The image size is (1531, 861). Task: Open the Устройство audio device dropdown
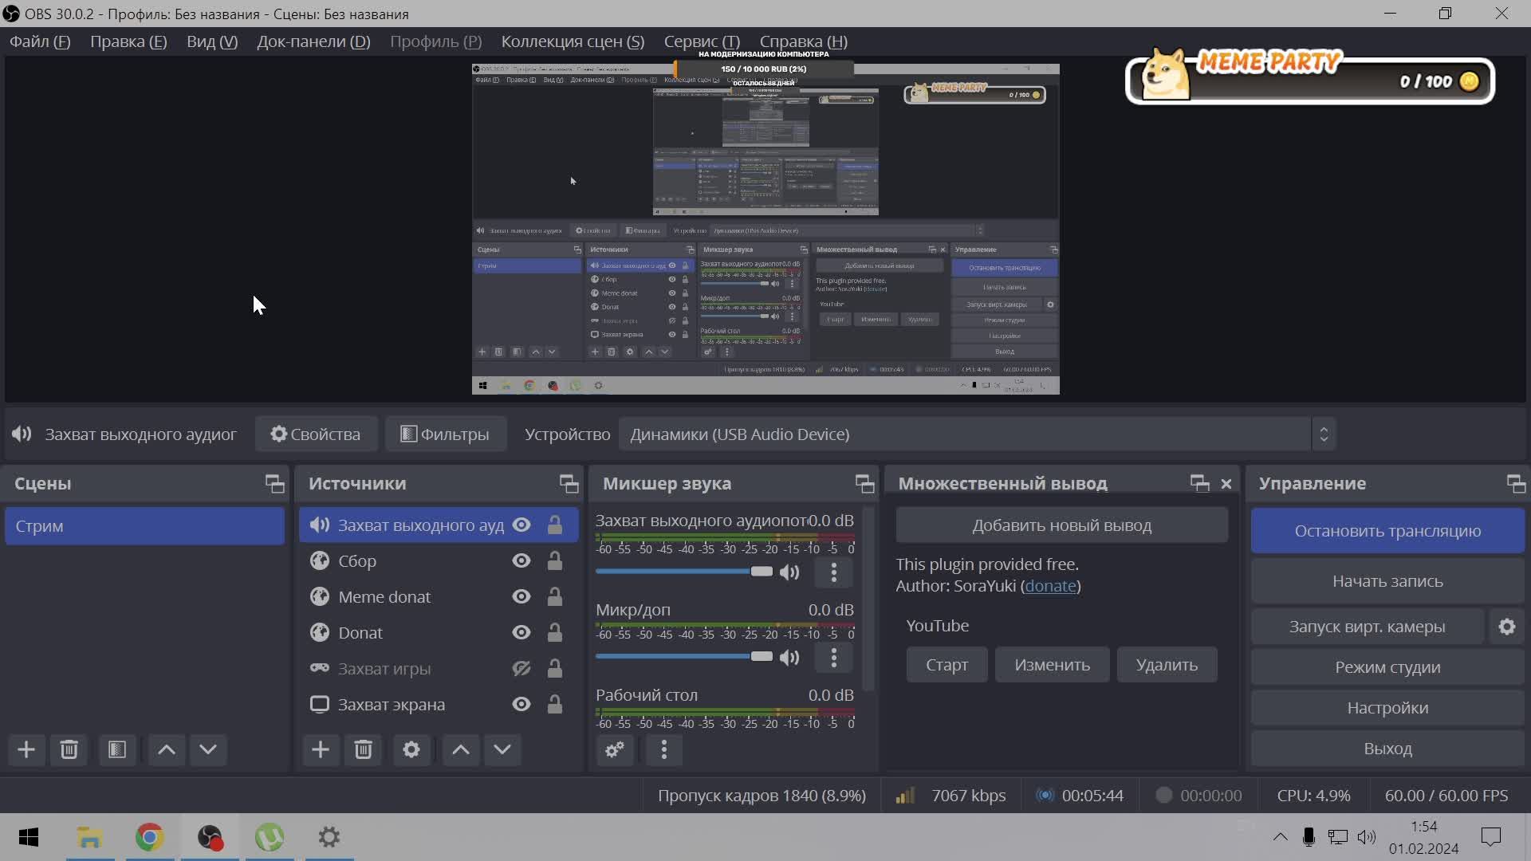[976, 434]
